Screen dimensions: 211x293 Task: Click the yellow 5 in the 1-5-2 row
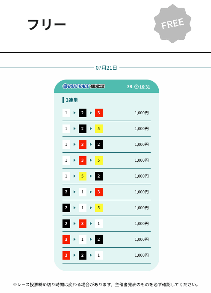pyautogui.click(x=83, y=176)
